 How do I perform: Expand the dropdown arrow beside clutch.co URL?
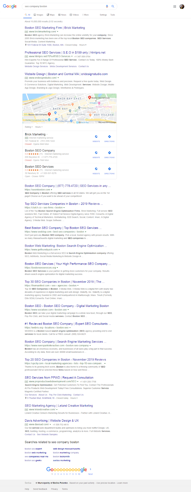[64, 208]
